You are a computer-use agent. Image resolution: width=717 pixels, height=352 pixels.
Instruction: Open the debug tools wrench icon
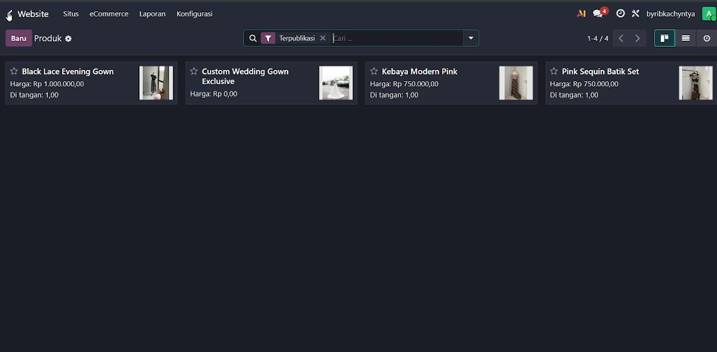click(635, 14)
